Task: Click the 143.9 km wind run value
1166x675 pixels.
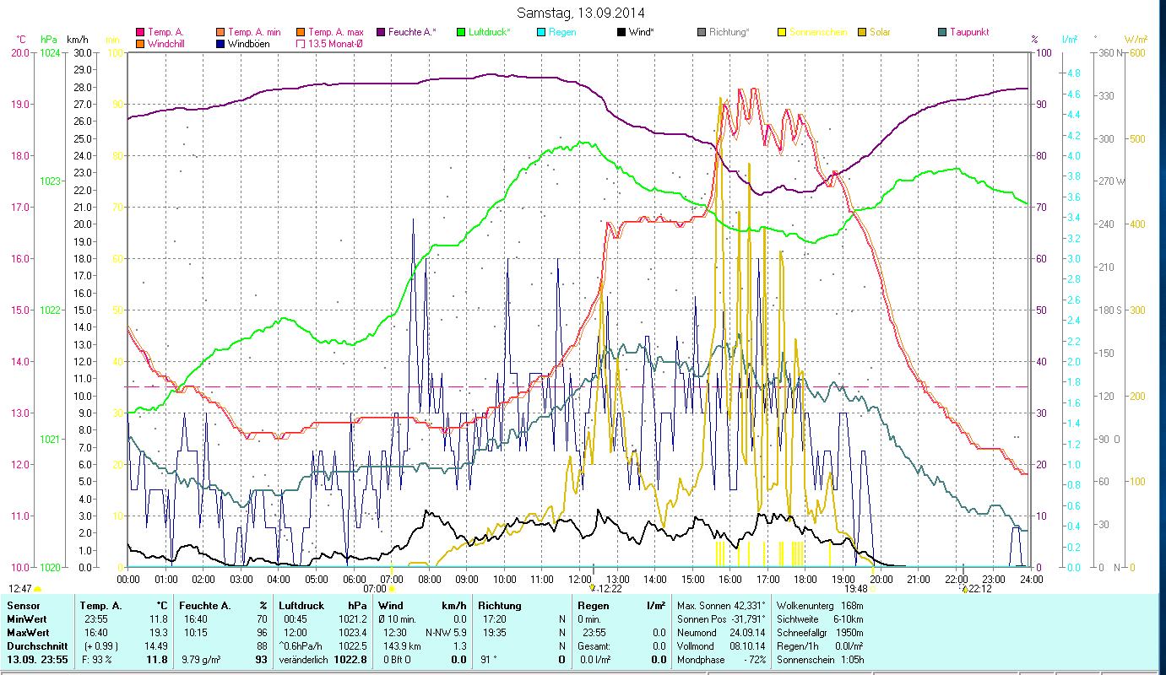Action: [x=400, y=645]
